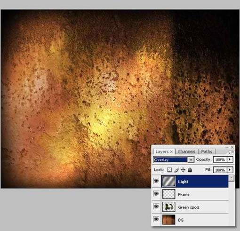Click the lock all padlock icon

click(190, 170)
